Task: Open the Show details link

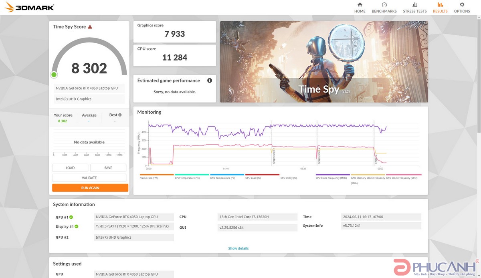Action: [238, 248]
